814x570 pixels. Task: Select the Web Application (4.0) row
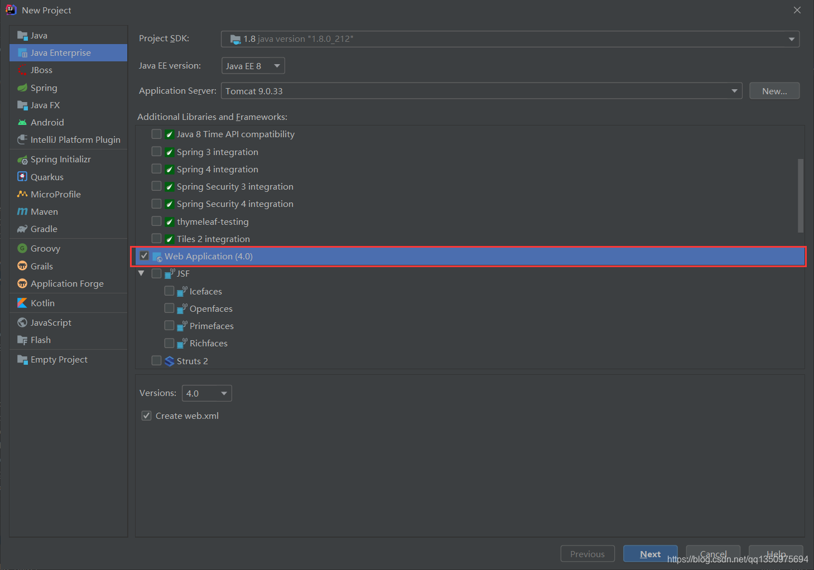(x=470, y=256)
